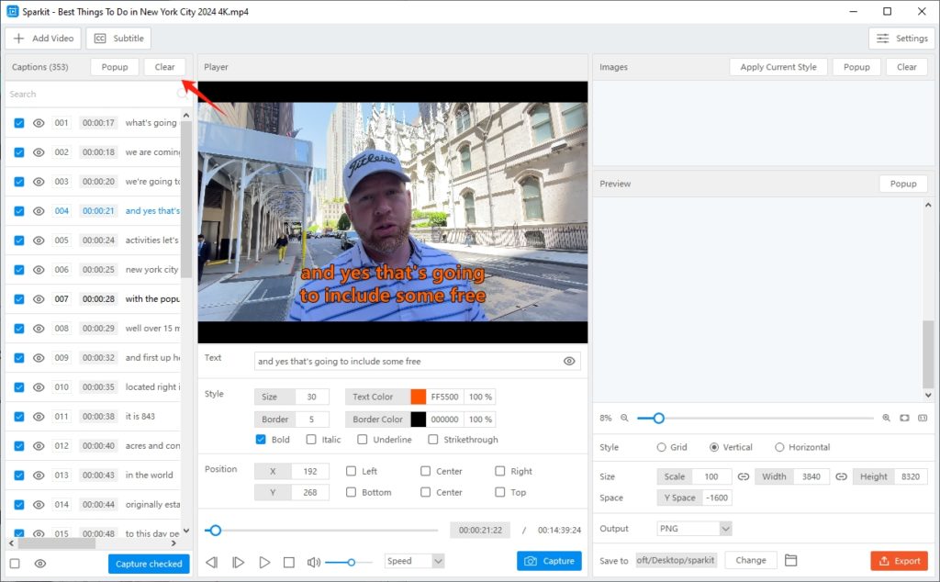Uncheck the Bold style option
This screenshot has height=582, width=940.
[x=261, y=439]
